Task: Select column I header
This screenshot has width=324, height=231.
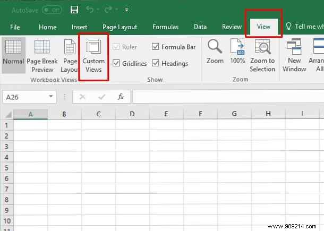Action: [302, 114]
